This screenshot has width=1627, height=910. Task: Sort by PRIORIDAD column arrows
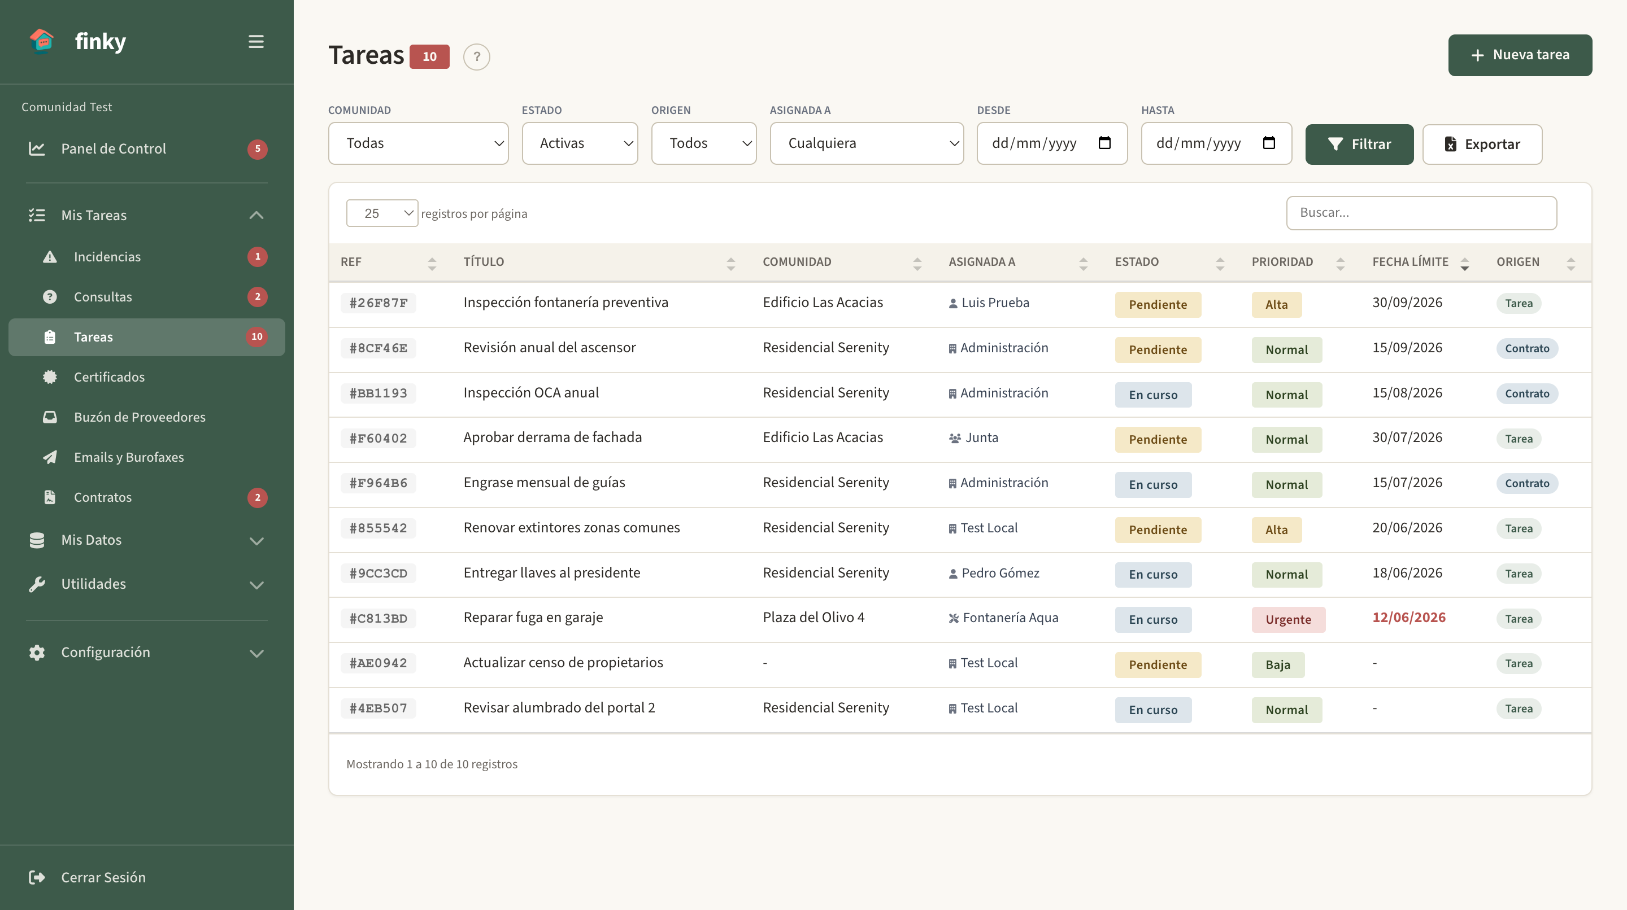coord(1340,264)
